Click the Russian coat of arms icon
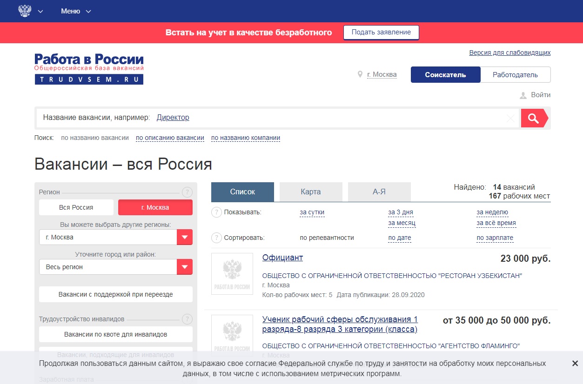The height and width of the screenshot is (384, 583). pos(24,11)
